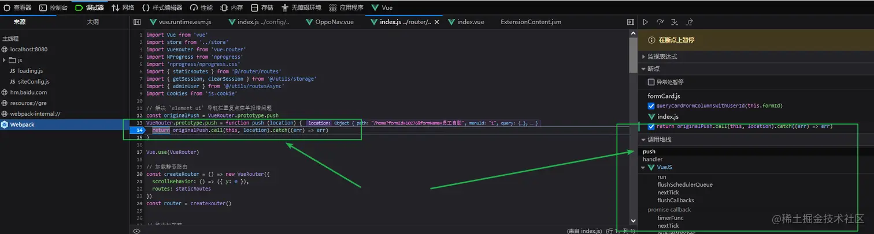
Task: Open the 应用程序 (Application) panel
Action: pos(346,7)
